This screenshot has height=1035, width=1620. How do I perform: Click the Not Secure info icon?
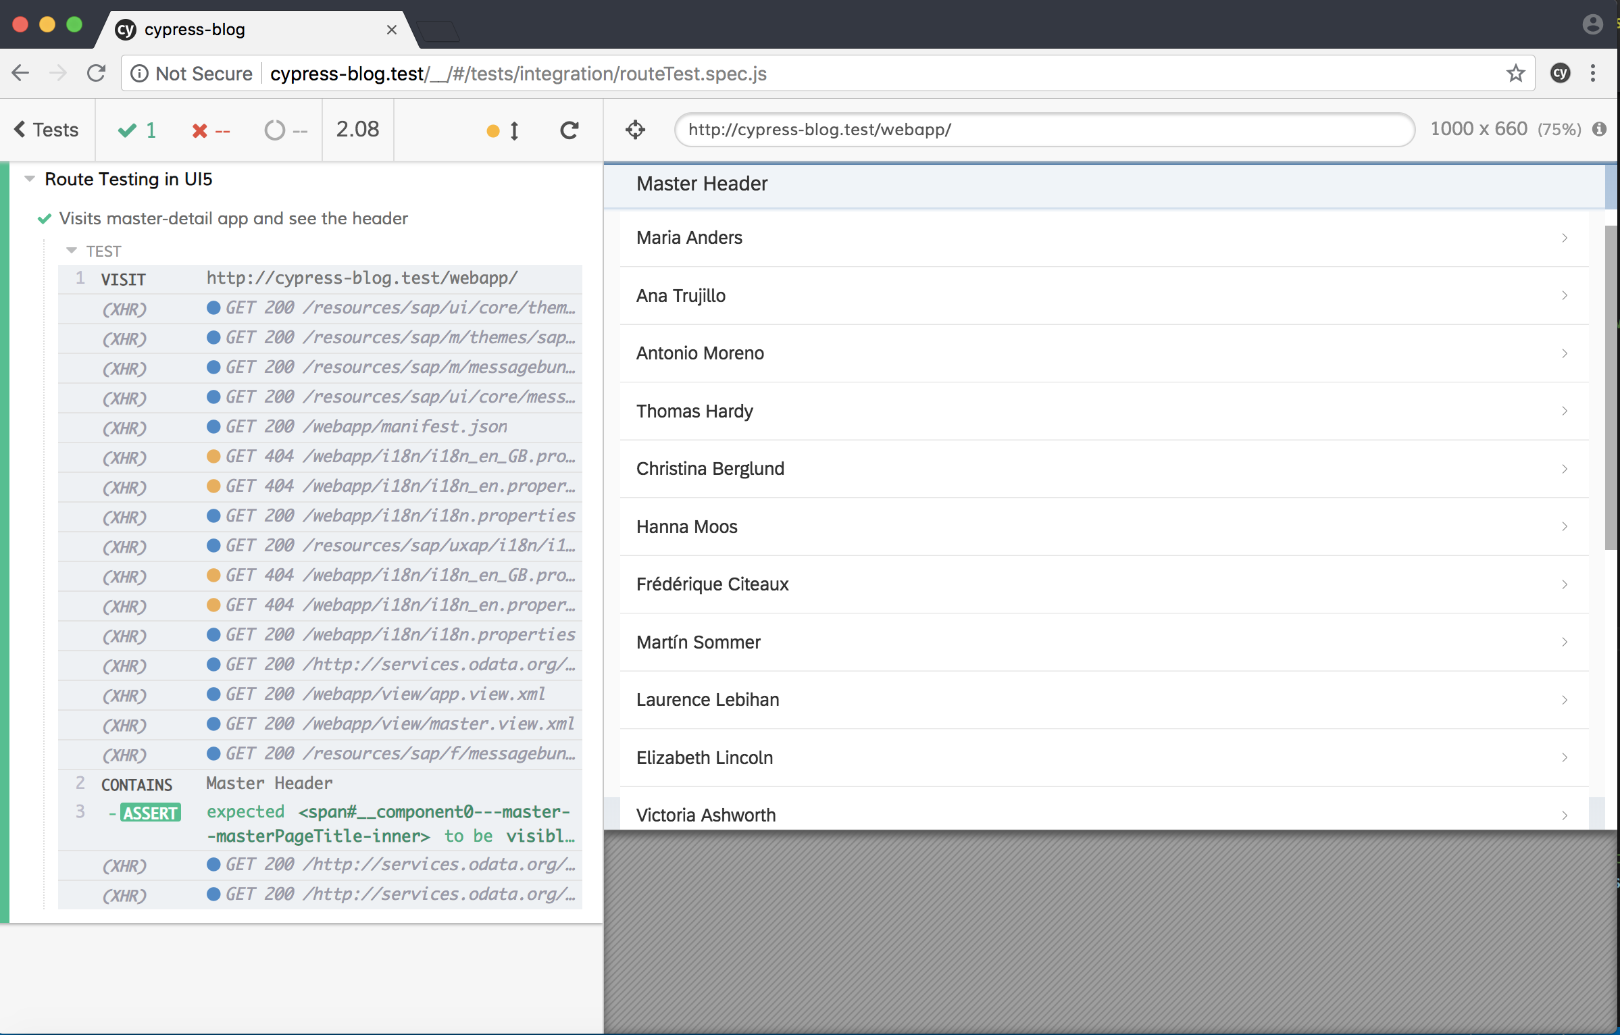[x=139, y=74]
